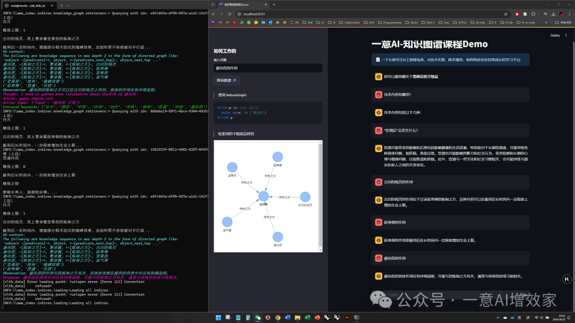Select the terminal tab root@Henric
This screenshot has height=323, width=575.
(x=30, y=5)
